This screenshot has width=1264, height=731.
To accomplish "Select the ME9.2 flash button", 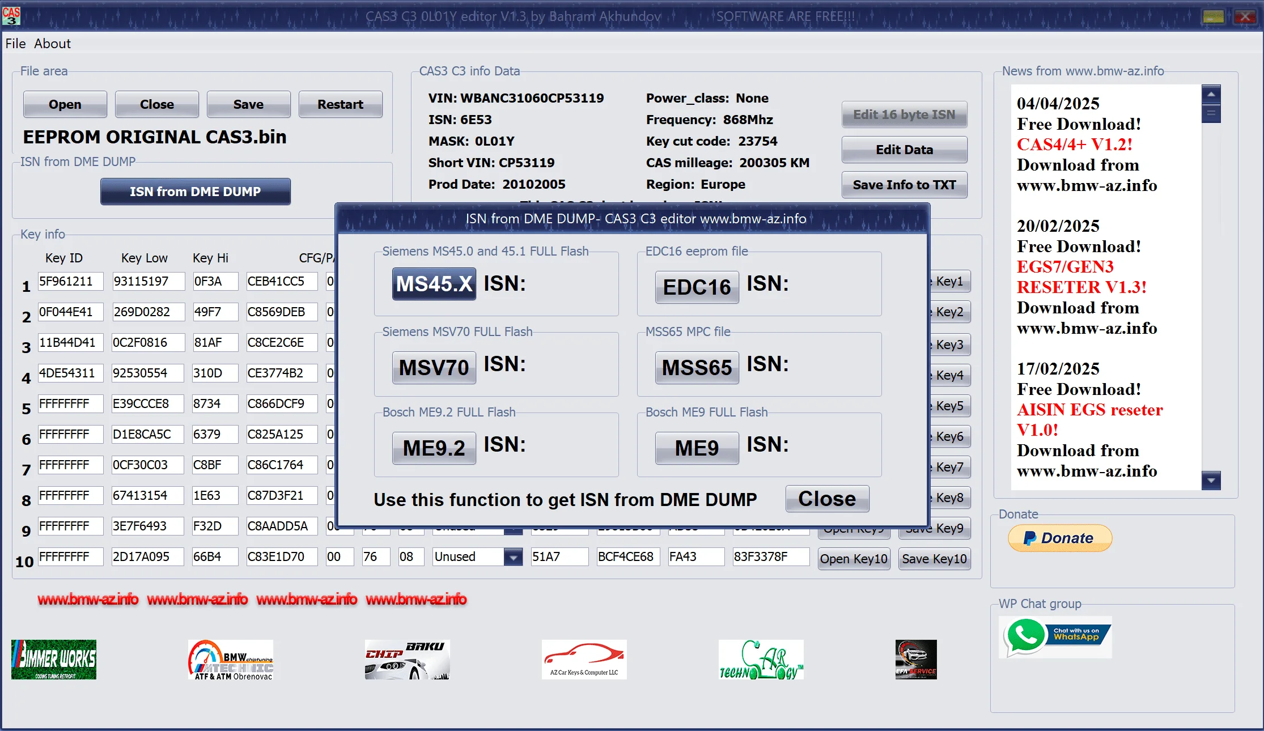I will (434, 448).
